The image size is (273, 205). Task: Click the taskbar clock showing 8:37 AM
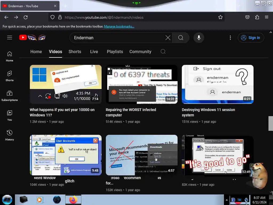pyautogui.click(x=259, y=200)
